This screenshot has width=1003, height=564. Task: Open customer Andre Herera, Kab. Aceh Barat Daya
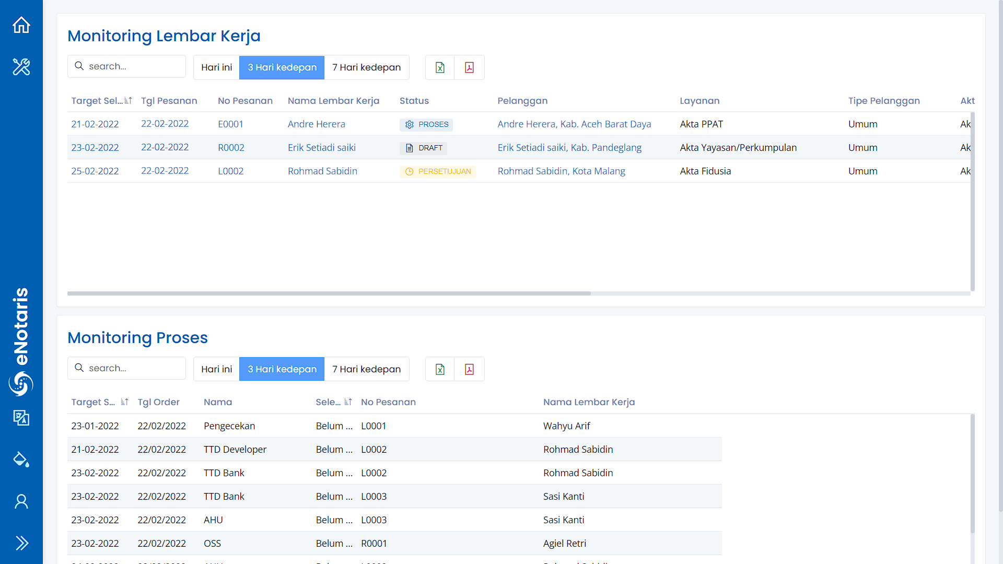574,124
